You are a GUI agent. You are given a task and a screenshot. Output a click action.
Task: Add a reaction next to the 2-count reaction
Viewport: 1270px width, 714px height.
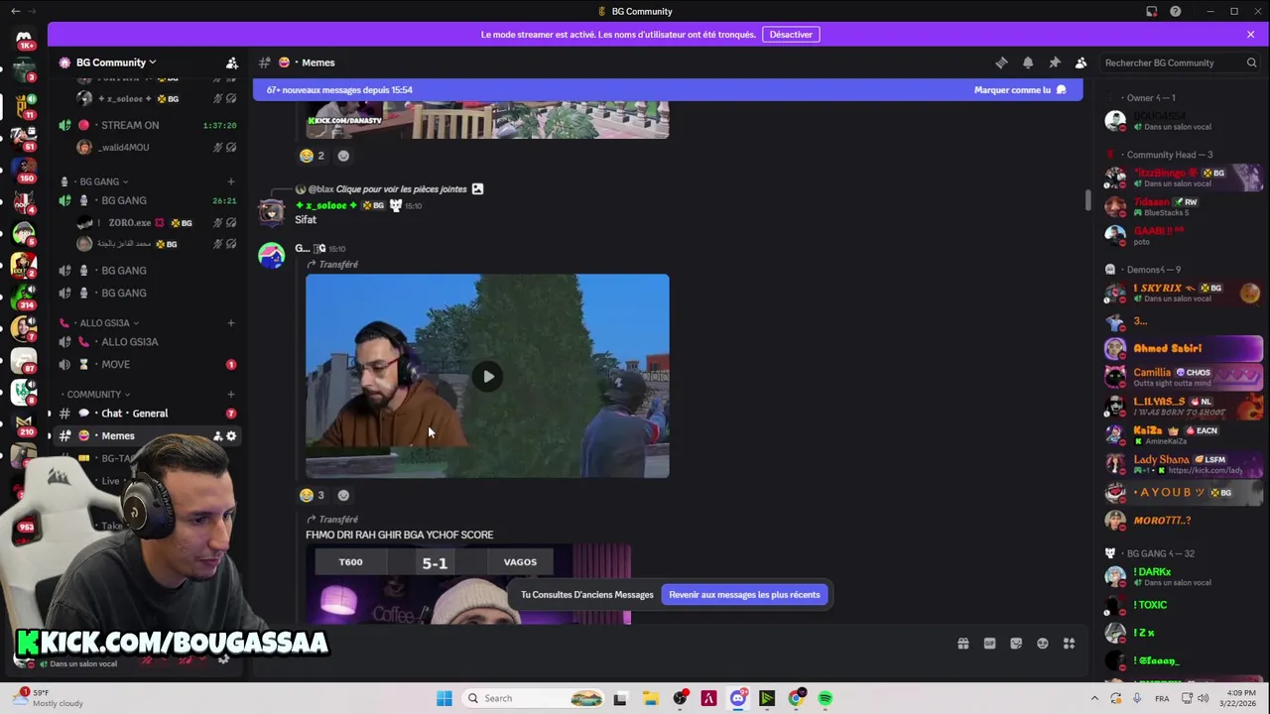343,156
